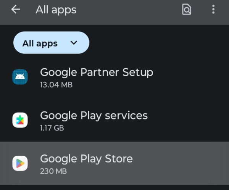
Task: Tap the "All apps" text inside the filter chip
Action: (40, 43)
